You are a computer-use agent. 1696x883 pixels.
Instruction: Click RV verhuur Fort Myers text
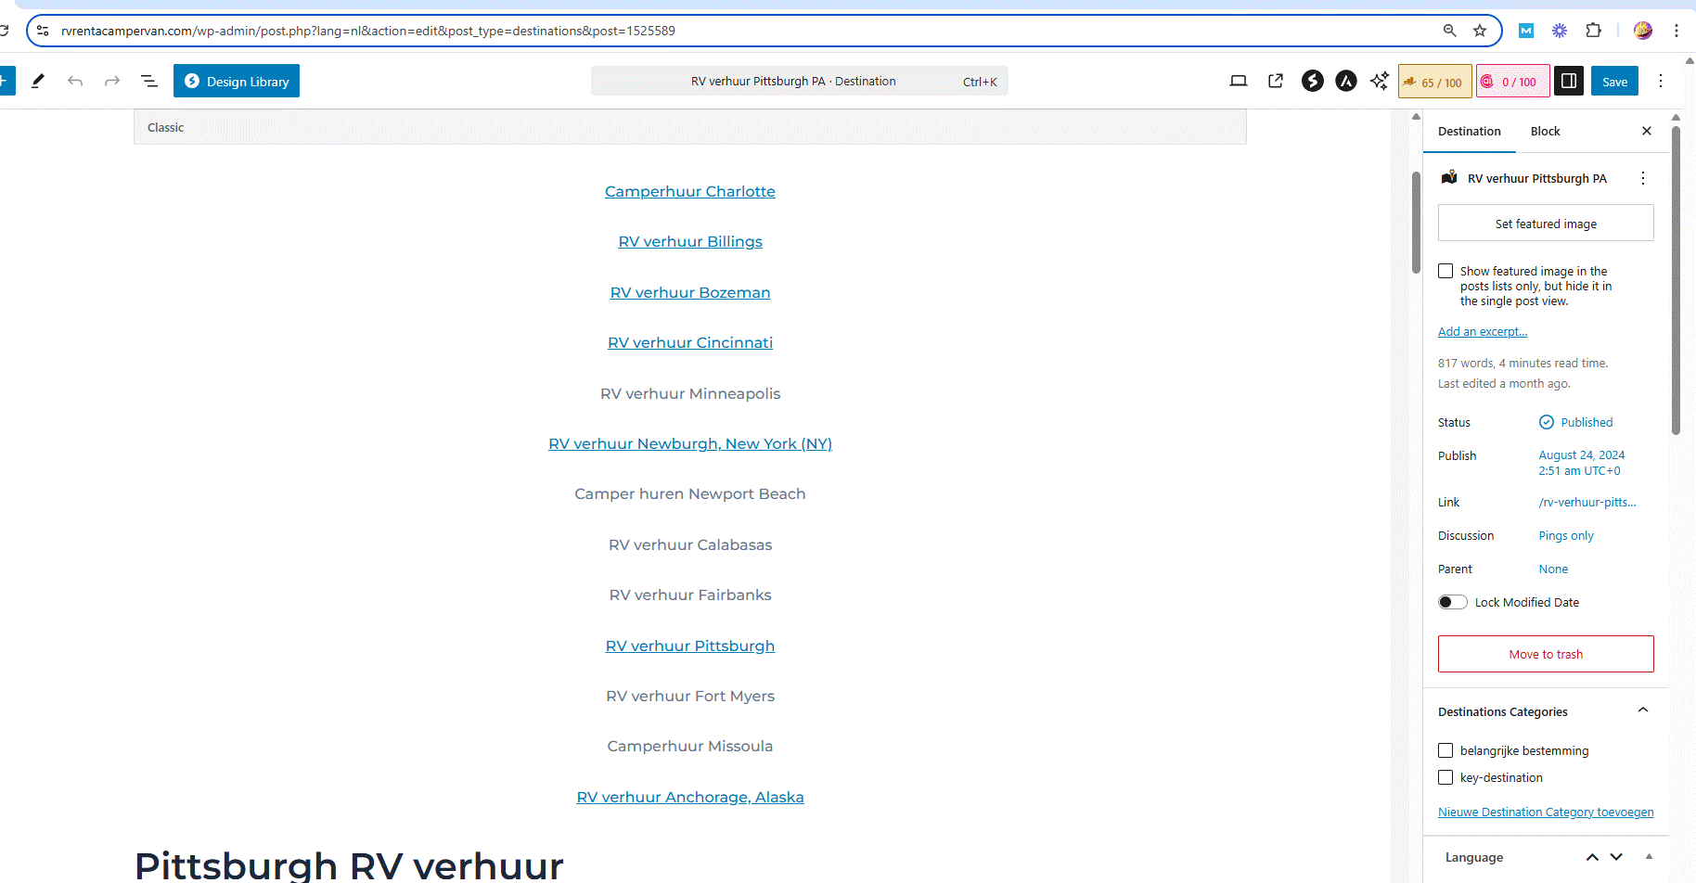click(x=690, y=696)
